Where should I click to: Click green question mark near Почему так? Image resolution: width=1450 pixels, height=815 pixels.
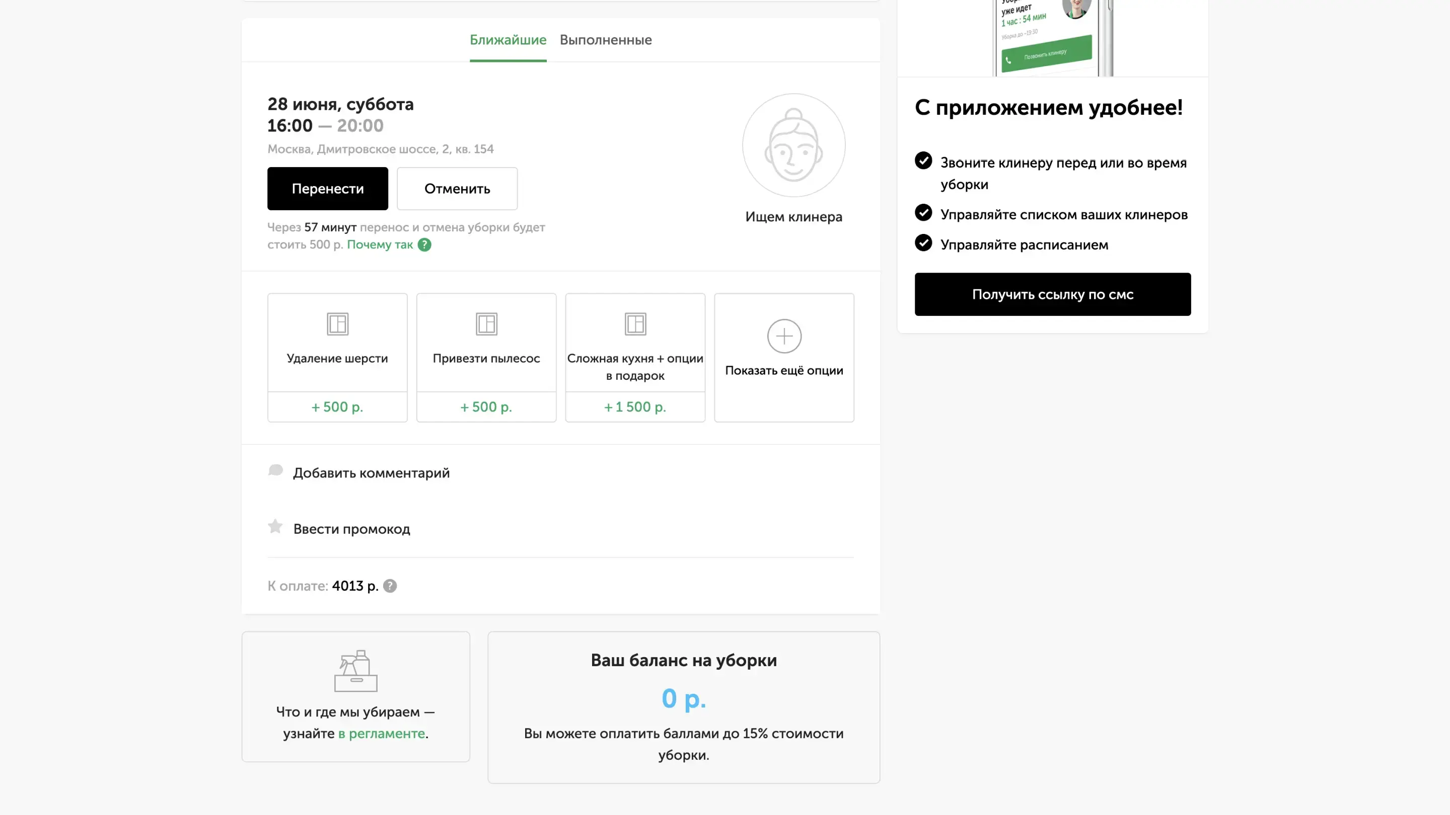point(424,244)
